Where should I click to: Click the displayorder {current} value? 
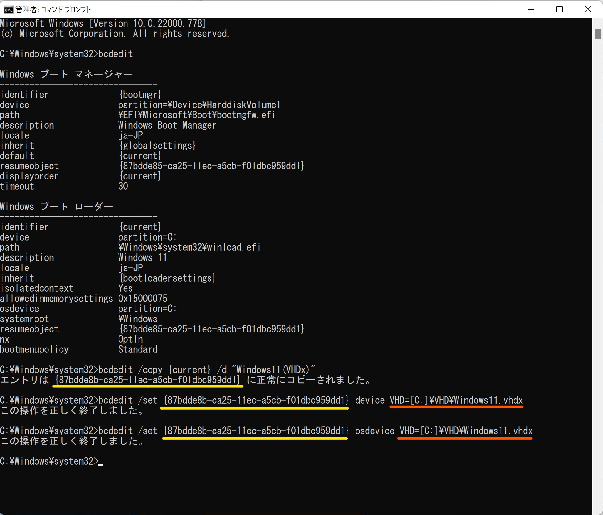(x=140, y=176)
